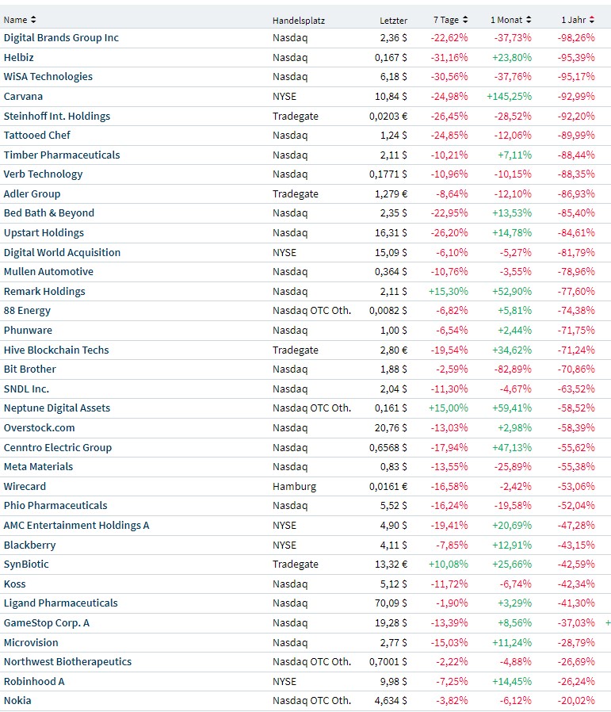Screen dimensions: 611x712
Task: View Steinhoff Int. Holdings stock
Action: pos(57,116)
